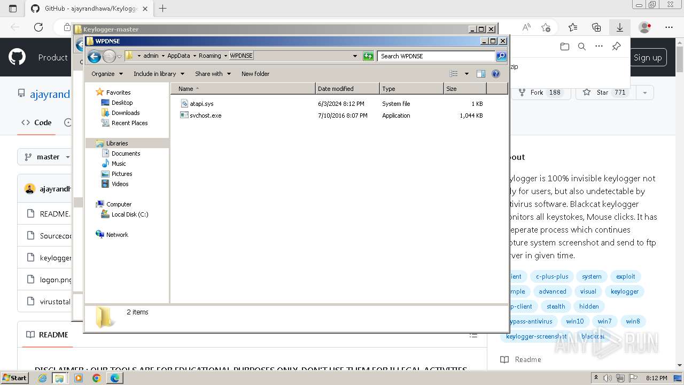Open the master branch dropdown
Image resolution: width=684 pixels, height=385 pixels.
48,157
